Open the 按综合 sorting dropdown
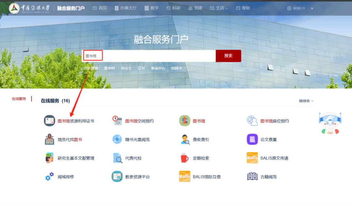 point(305,101)
